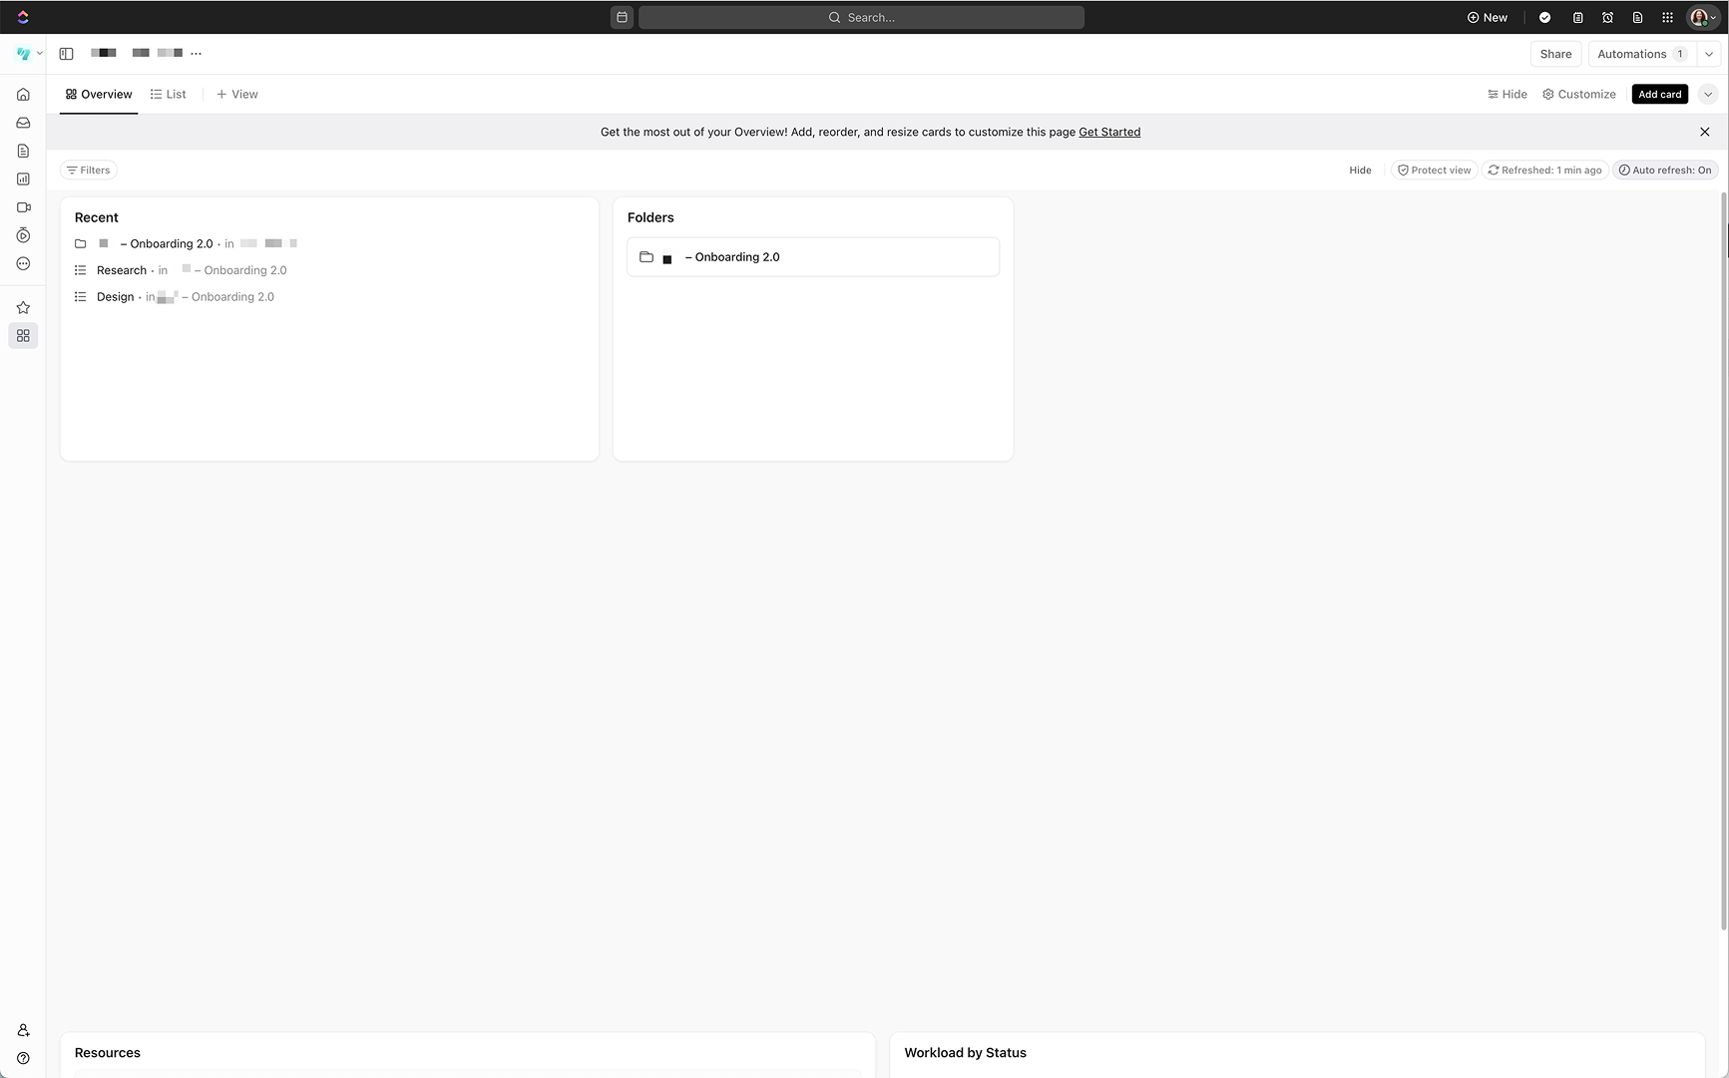Open Customize settings
This screenshot has height=1078, width=1729.
pos(1579,94)
